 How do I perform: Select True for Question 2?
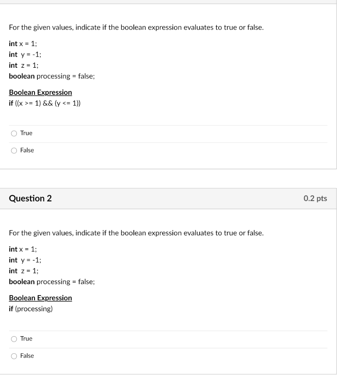point(14,339)
